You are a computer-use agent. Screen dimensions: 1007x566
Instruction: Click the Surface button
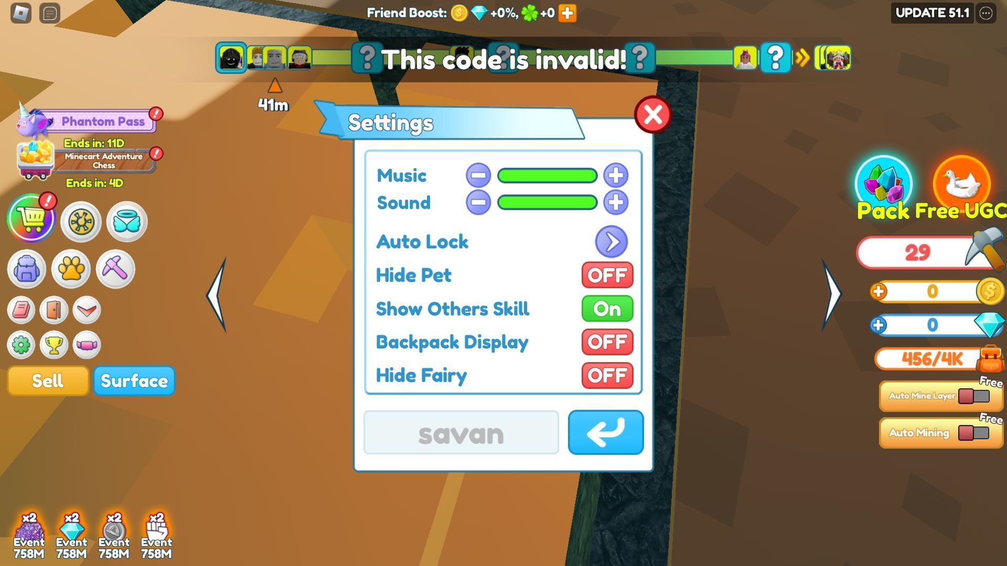point(134,381)
